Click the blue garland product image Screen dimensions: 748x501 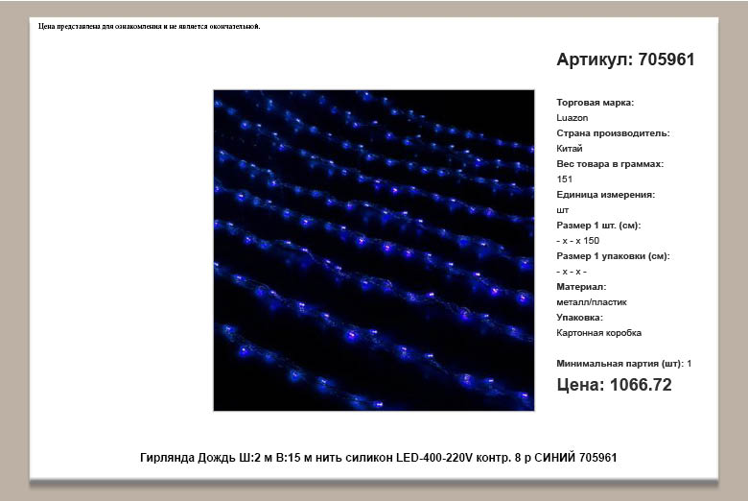tap(374, 250)
